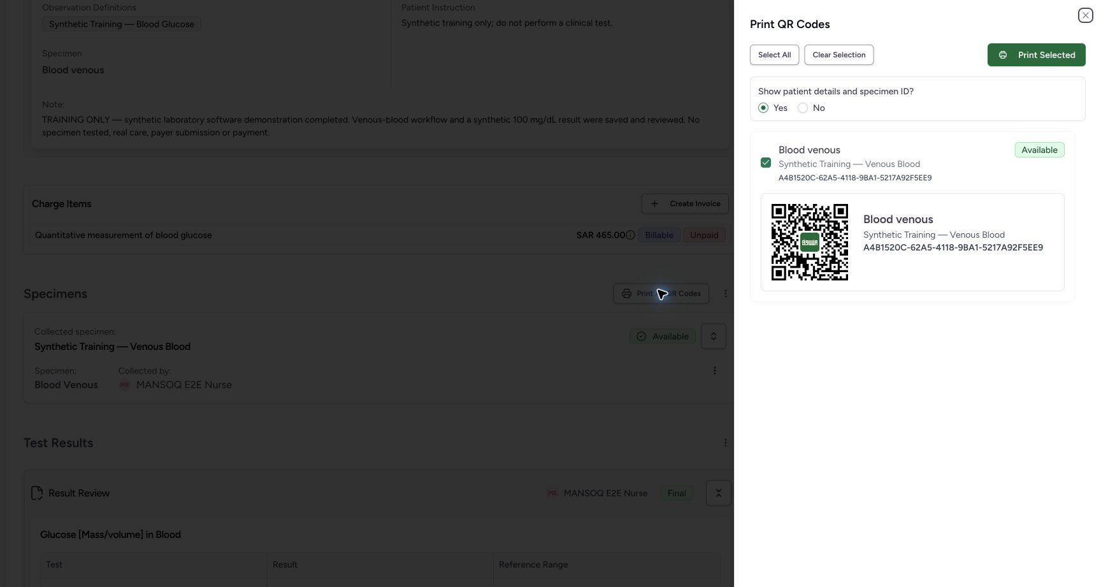Click plus icon in Create Invoice button
1101x587 pixels.
(x=654, y=204)
